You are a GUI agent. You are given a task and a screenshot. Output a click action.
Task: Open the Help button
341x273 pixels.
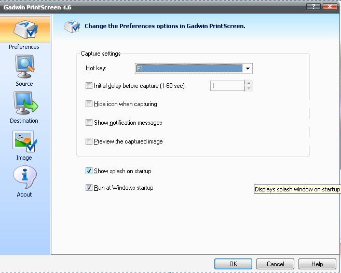coord(317,264)
